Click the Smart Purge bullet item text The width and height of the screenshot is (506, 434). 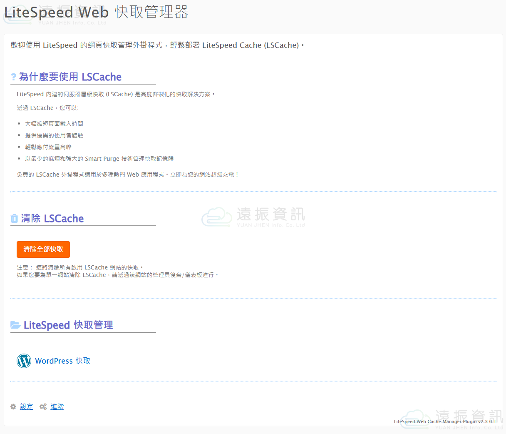[x=99, y=159]
